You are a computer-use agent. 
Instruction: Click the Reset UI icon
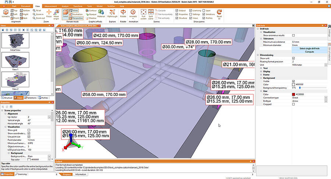(x=219, y=14)
